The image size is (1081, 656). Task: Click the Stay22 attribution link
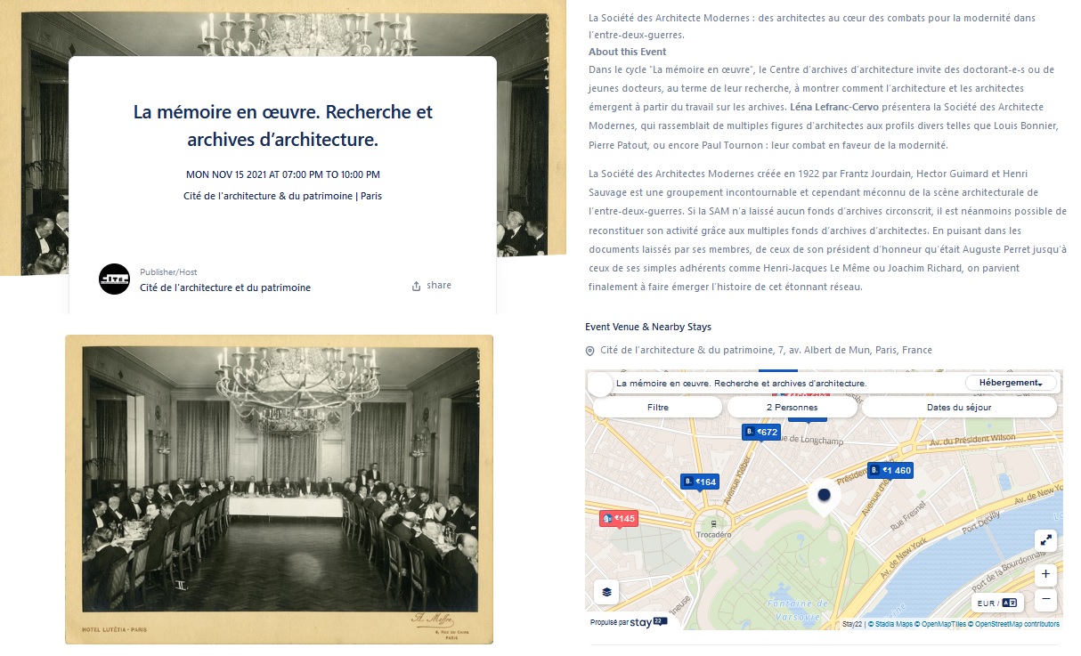[x=853, y=625]
